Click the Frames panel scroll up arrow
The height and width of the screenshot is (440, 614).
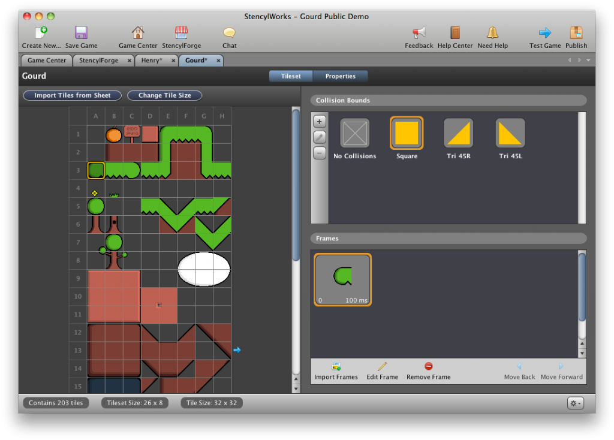582,343
